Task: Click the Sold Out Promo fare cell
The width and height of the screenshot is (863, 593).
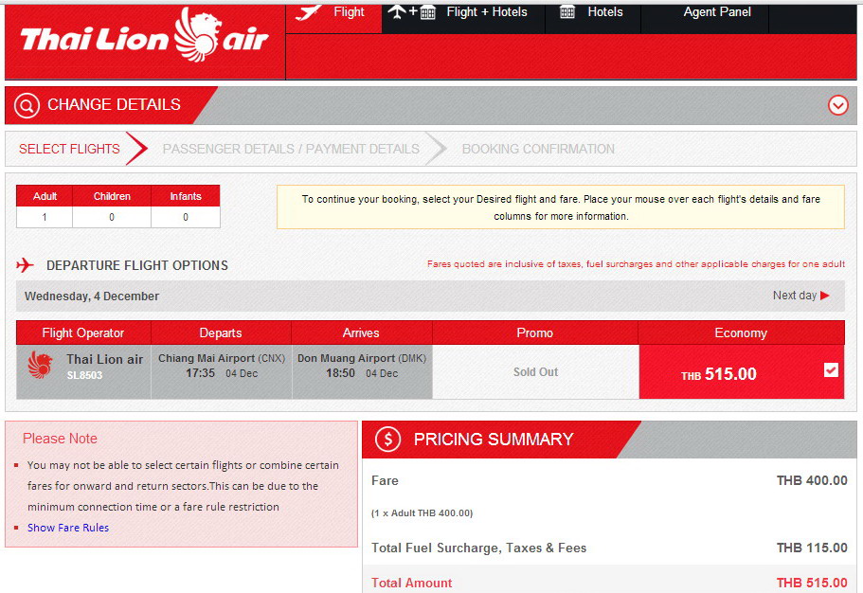Action: click(535, 372)
